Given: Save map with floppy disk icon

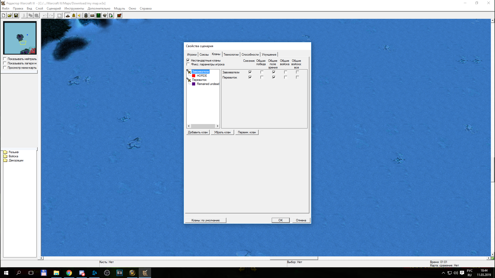Looking at the screenshot, I should coord(16,15).
